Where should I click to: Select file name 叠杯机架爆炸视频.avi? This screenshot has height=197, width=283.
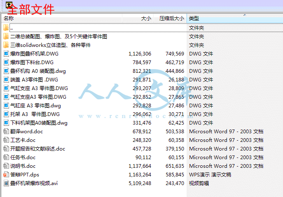coord(34,183)
